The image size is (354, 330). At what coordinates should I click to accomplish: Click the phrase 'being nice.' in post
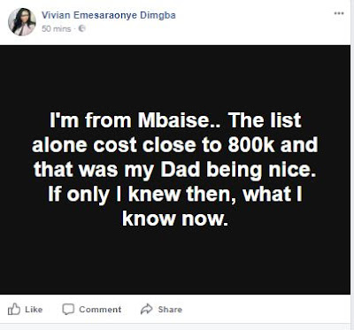261,170
